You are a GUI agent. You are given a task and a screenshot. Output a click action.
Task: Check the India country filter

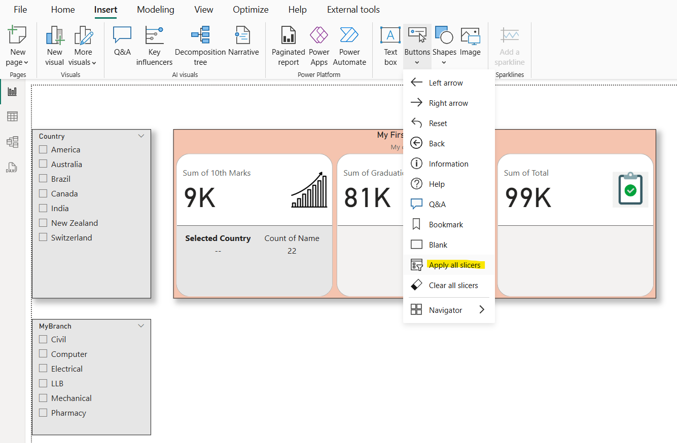point(43,208)
